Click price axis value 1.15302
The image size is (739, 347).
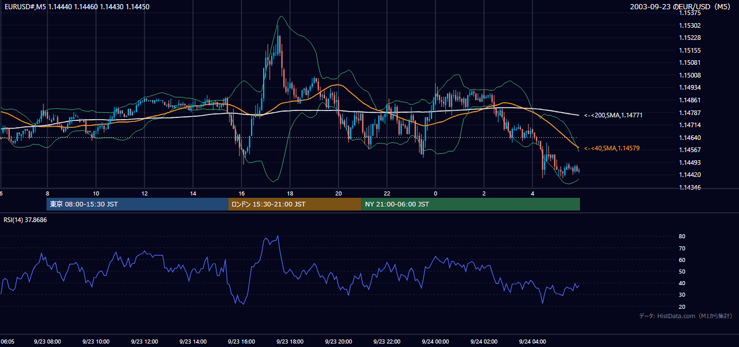689,25
